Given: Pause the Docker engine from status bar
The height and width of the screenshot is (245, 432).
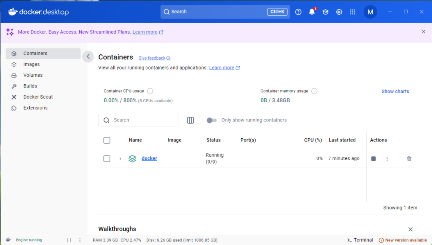Looking at the screenshot, I should 69,240.
